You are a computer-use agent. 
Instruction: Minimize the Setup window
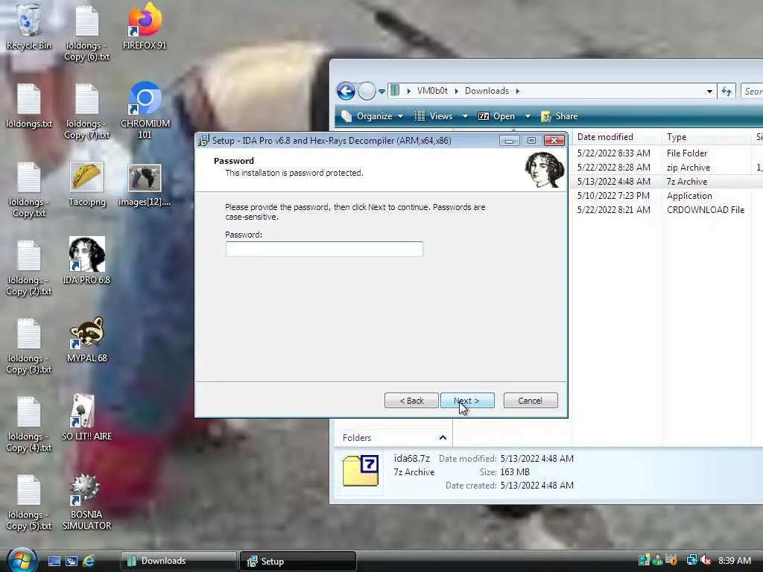(x=509, y=141)
